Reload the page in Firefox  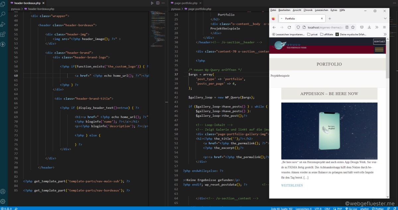point(289,27)
